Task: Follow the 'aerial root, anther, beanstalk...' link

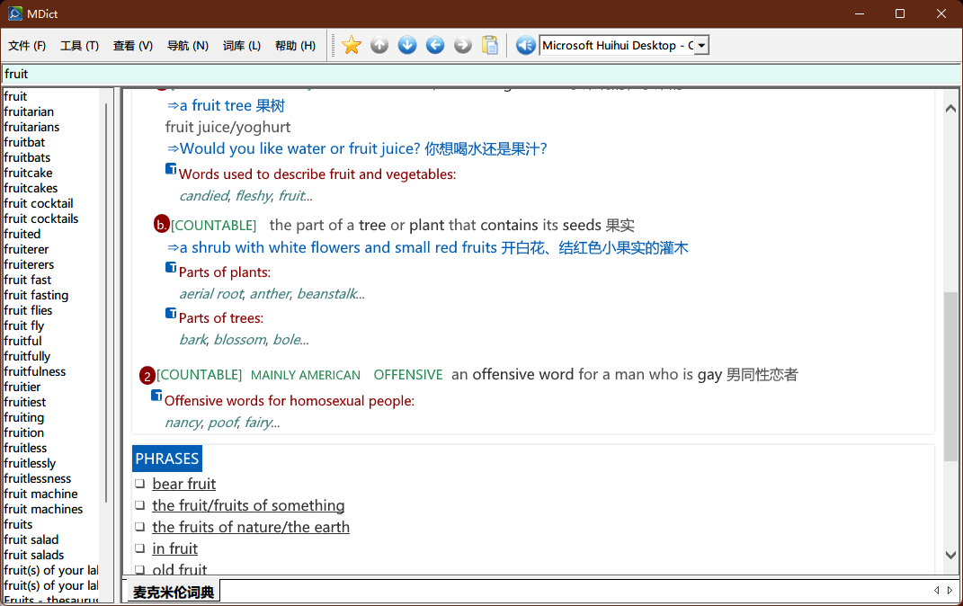Action: 272,294
